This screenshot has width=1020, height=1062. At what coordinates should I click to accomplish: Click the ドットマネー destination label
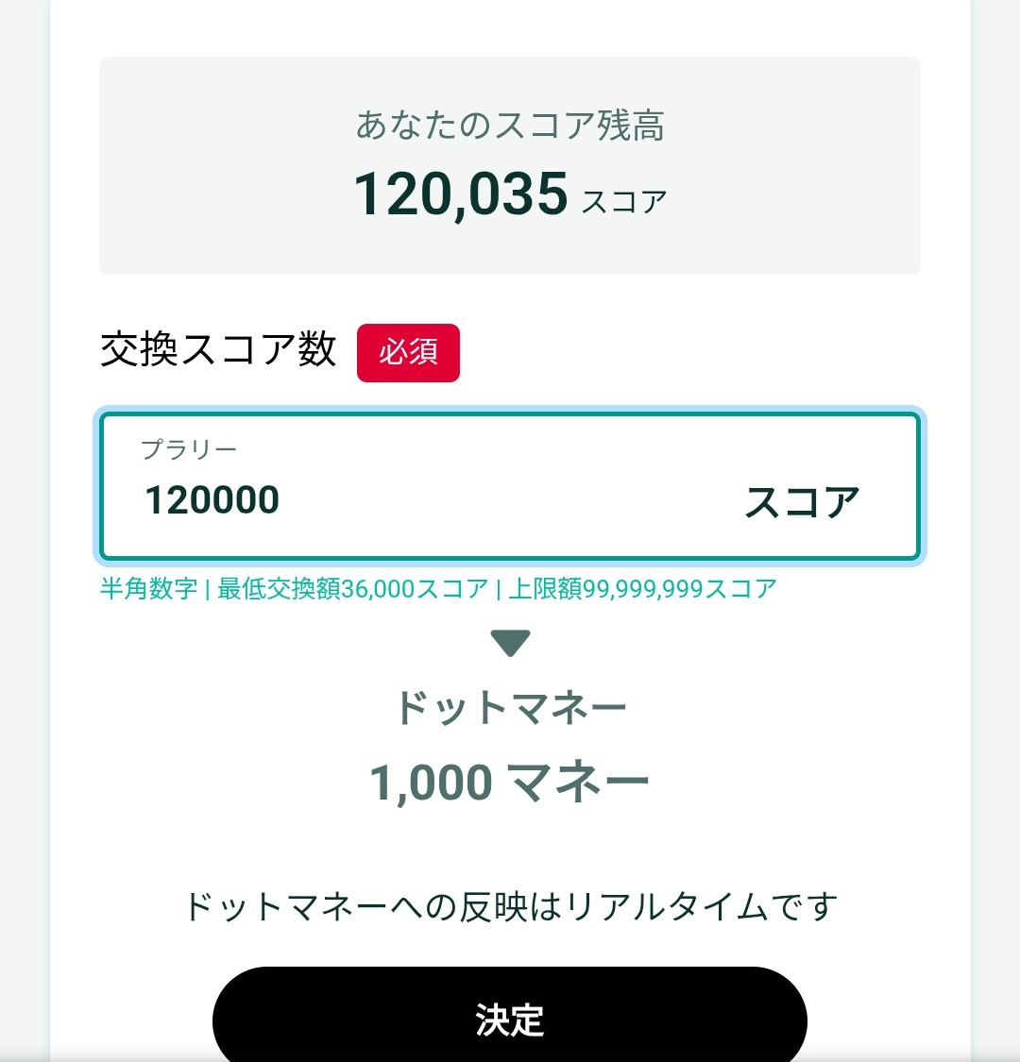click(x=510, y=708)
